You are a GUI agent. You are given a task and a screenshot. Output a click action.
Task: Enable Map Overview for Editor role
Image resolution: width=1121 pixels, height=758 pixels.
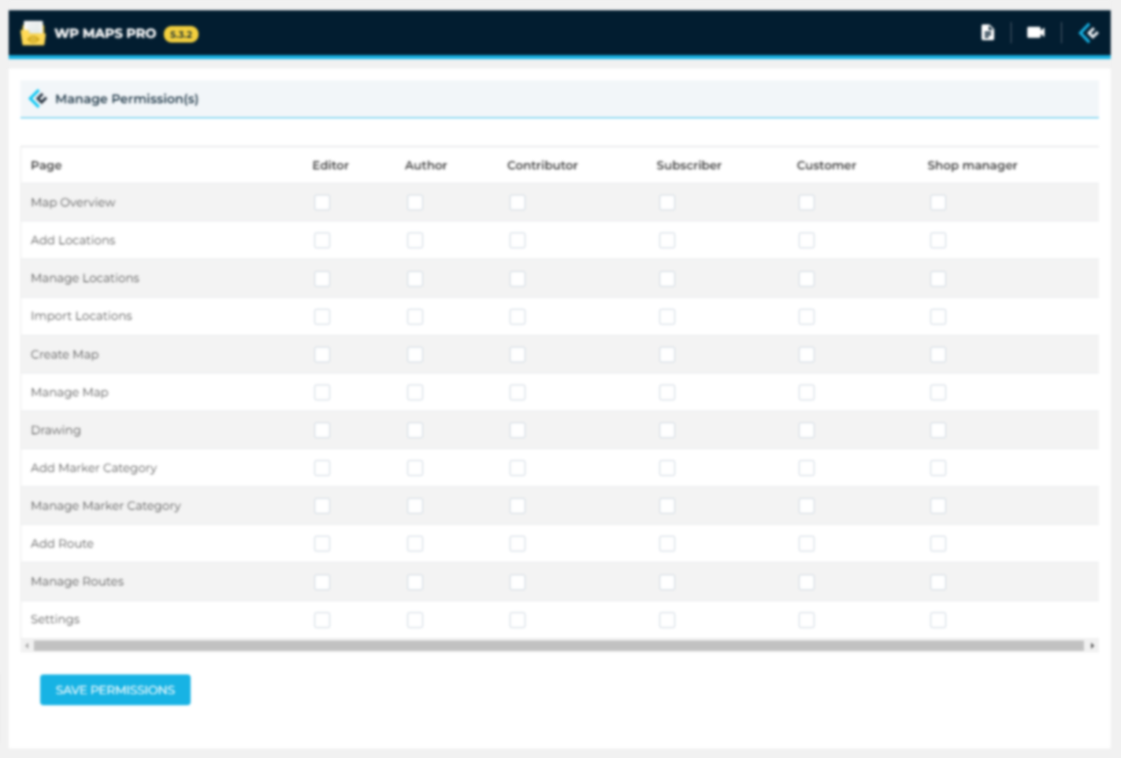coord(322,203)
